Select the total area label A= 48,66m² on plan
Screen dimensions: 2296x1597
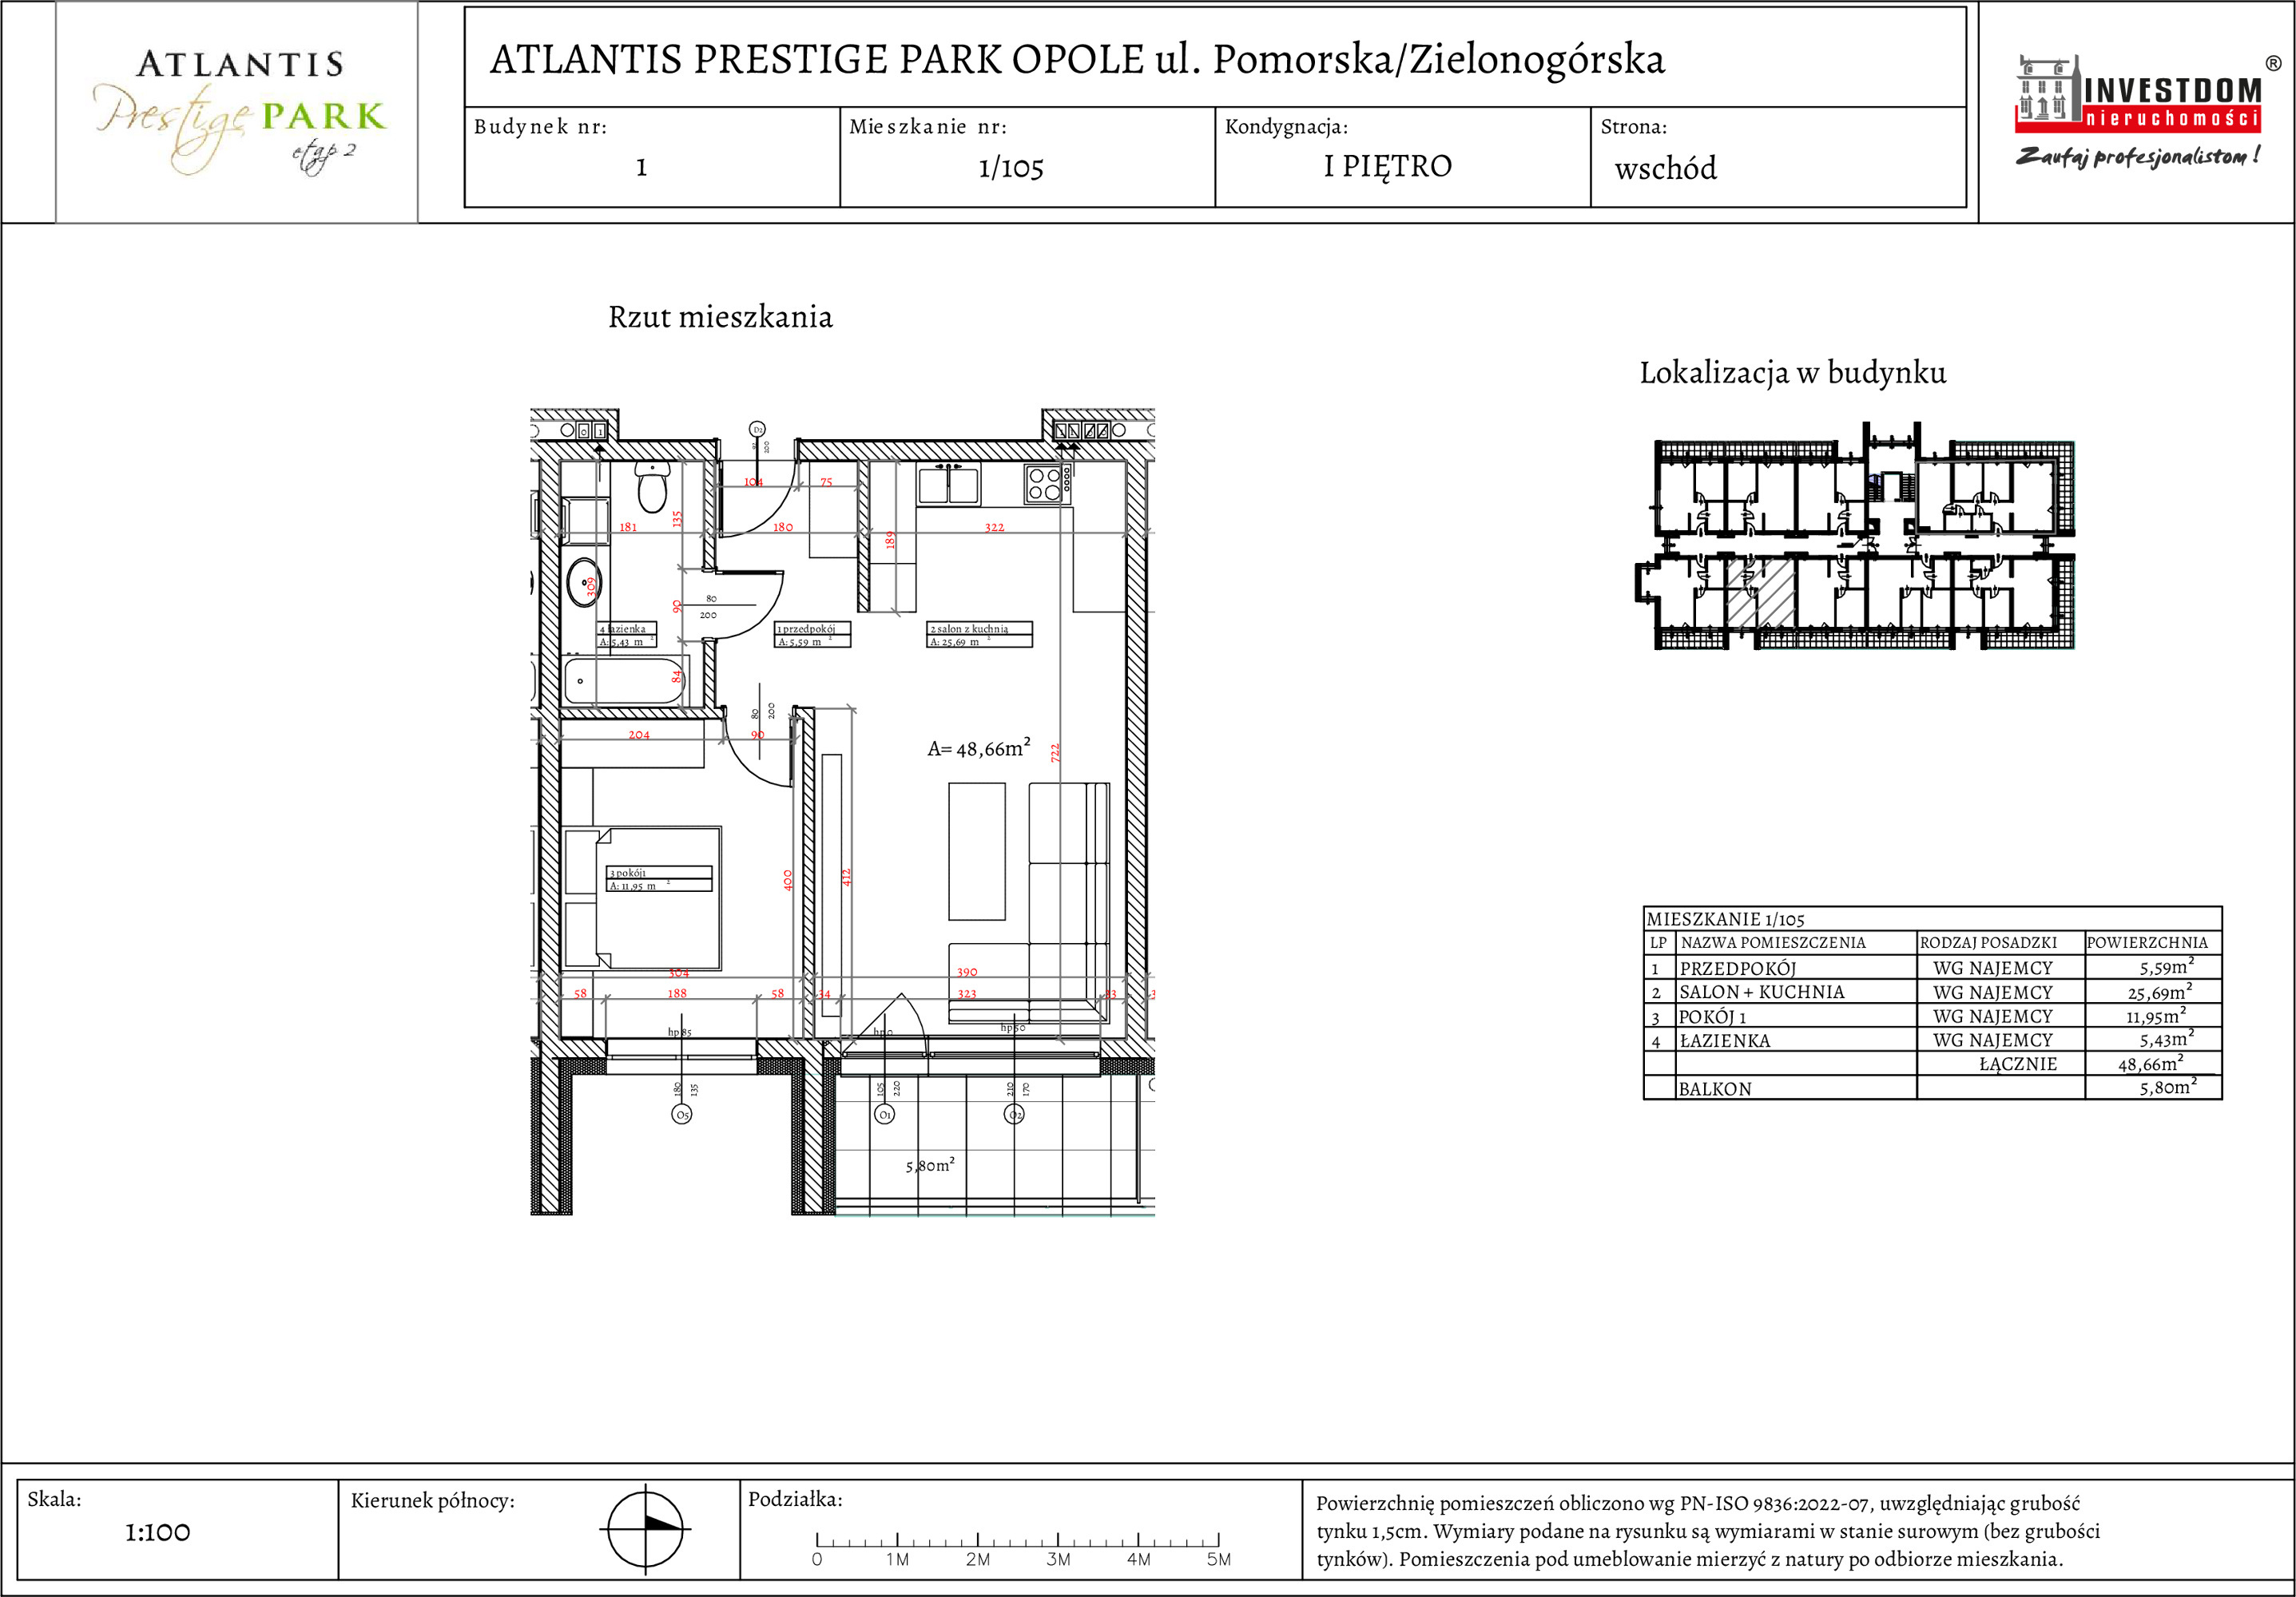(979, 747)
